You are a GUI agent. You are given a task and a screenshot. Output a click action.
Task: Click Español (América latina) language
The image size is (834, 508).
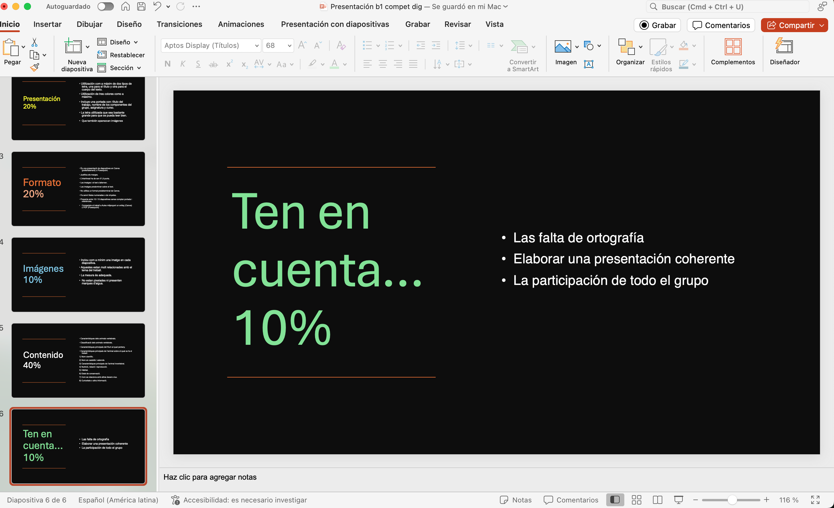(x=118, y=500)
